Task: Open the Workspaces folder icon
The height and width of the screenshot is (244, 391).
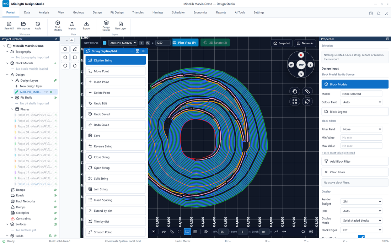Action: tap(23, 24)
